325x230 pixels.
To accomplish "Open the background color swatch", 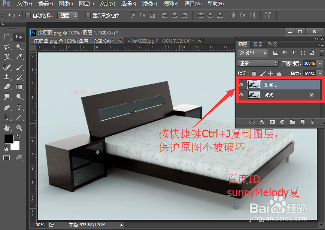I will point(17,147).
